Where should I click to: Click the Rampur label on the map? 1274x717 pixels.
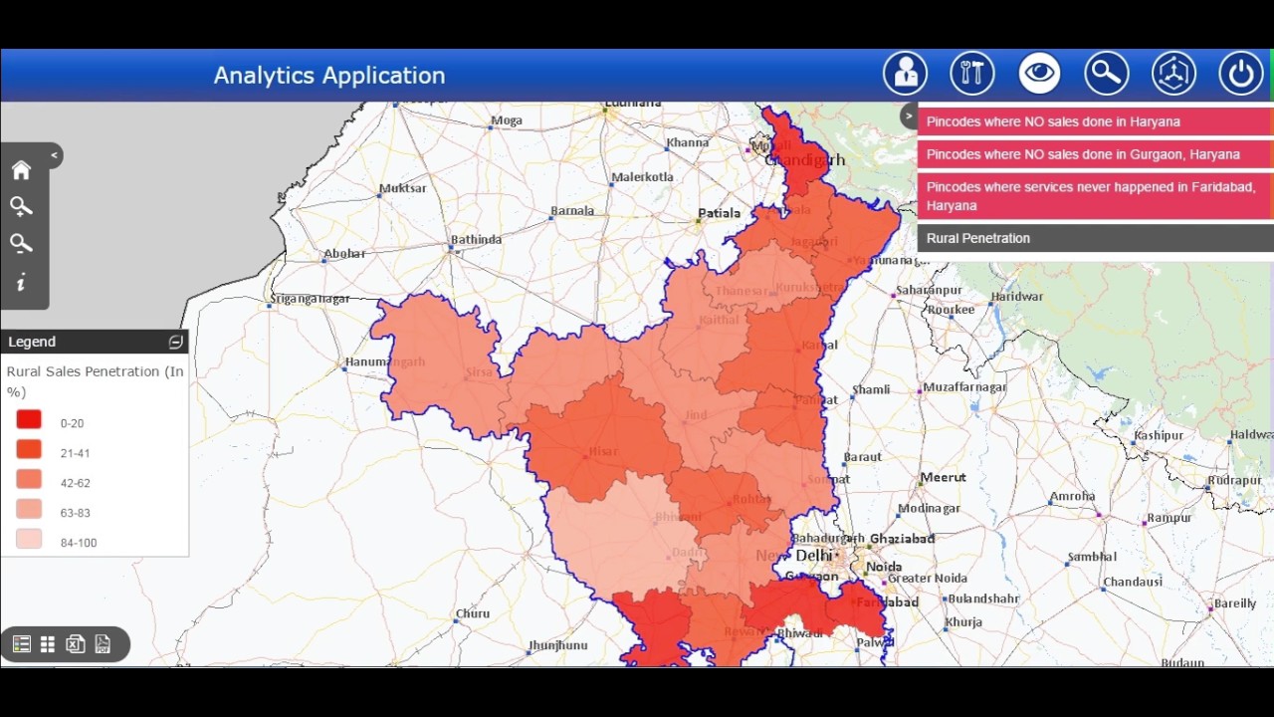point(1169,518)
